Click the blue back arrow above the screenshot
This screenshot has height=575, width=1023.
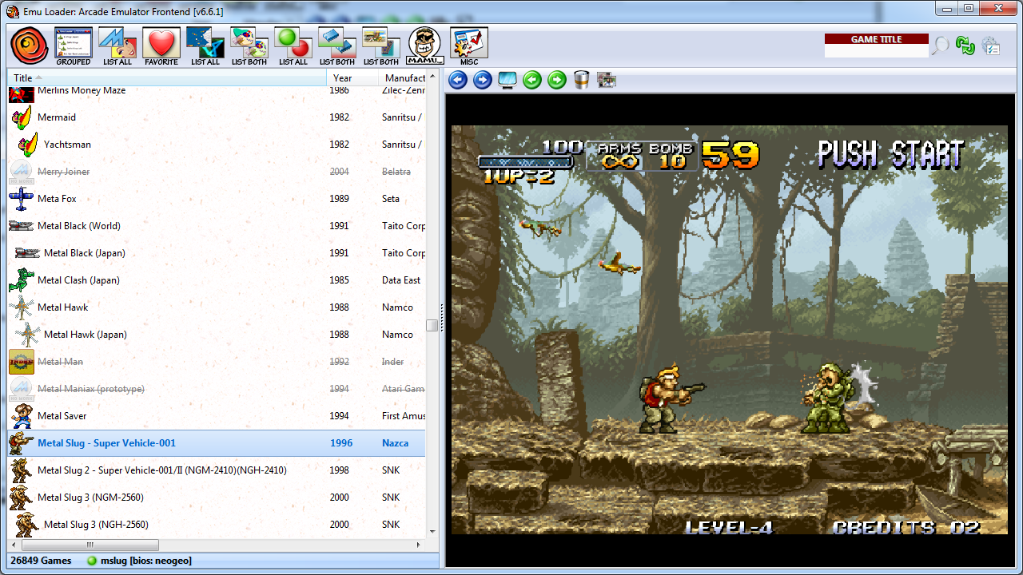click(458, 80)
